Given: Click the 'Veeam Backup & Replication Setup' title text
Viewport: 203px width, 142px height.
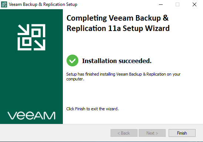Looking at the screenshot, I should point(43,4).
